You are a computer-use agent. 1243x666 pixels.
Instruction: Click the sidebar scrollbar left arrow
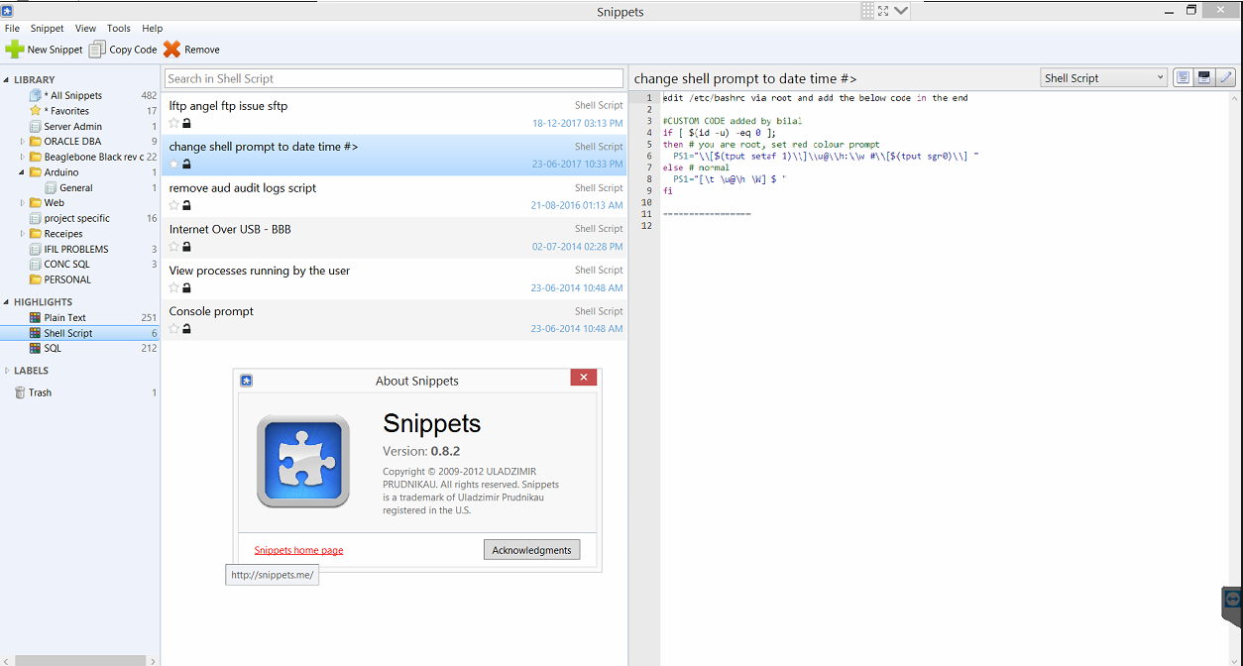tap(6, 660)
